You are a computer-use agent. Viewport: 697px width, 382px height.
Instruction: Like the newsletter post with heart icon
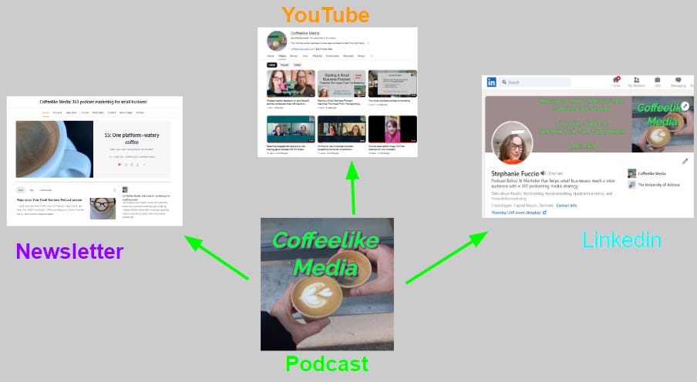pos(120,164)
